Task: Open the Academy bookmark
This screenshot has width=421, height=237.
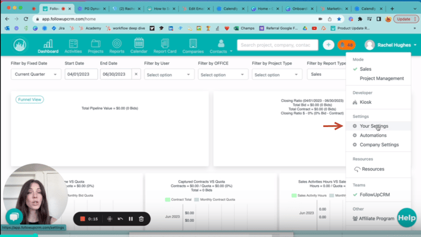Action: point(90,28)
